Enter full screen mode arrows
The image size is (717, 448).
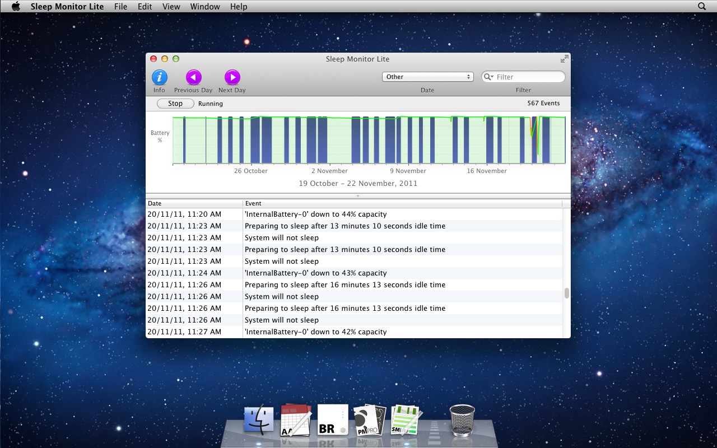[564, 59]
